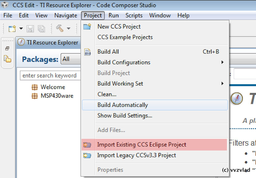Click the enter search keyword field
The image size is (256, 178).
click(49, 76)
